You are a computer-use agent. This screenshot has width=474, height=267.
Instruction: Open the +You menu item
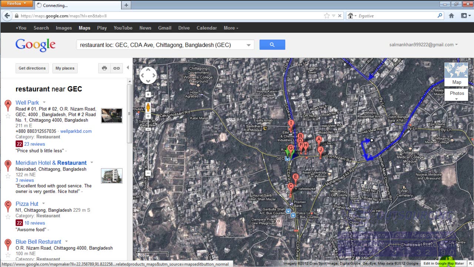pos(21,28)
